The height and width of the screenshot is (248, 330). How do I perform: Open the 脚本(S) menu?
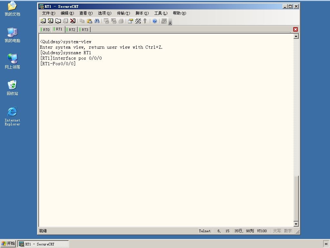coord(142,13)
